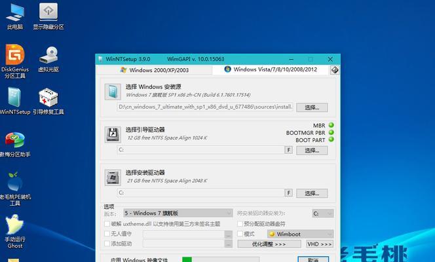
Task: Click the install.wim source path field
Action: click(205, 107)
